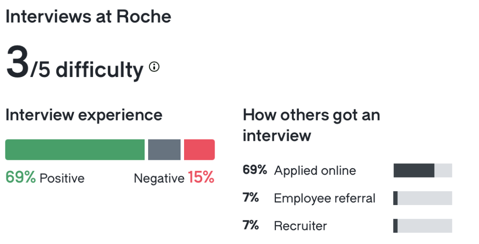The image size is (479, 244).
Task: Click the 'Positive' label
Action: (62, 178)
